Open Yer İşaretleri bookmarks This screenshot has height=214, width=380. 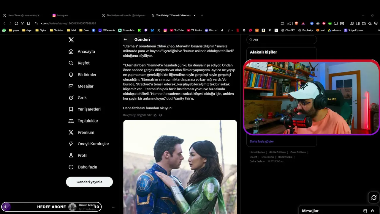click(85, 109)
